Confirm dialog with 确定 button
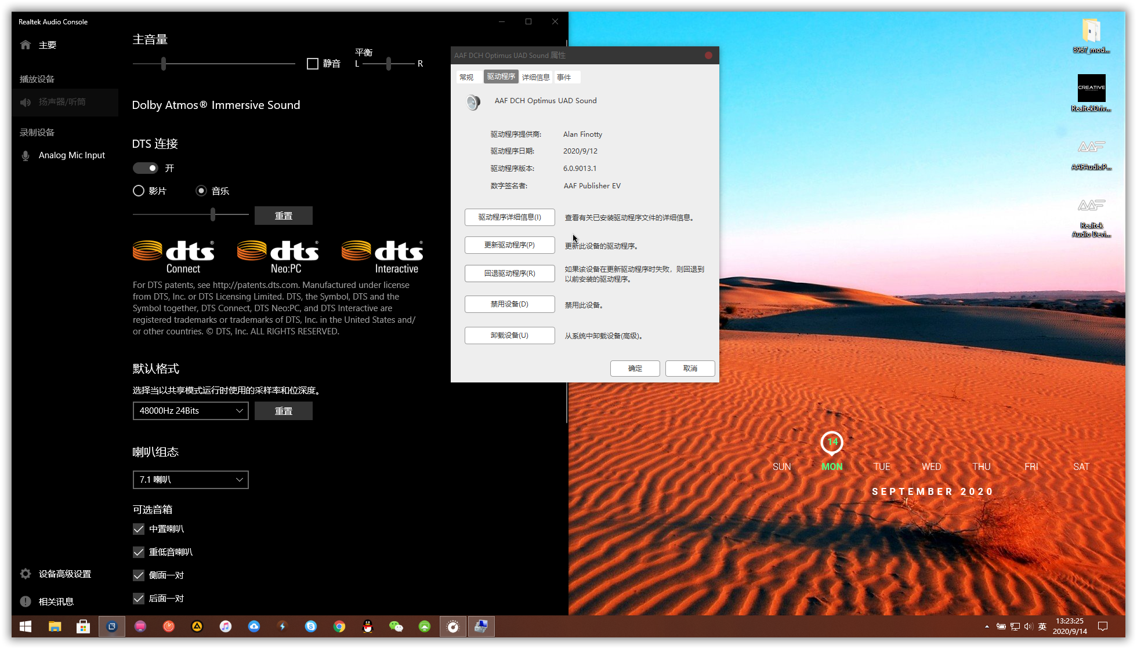 pyautogui.click(x=635, y=369)
